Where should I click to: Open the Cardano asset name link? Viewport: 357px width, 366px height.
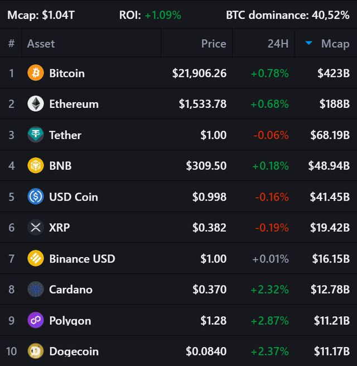(x=71, y=289)
